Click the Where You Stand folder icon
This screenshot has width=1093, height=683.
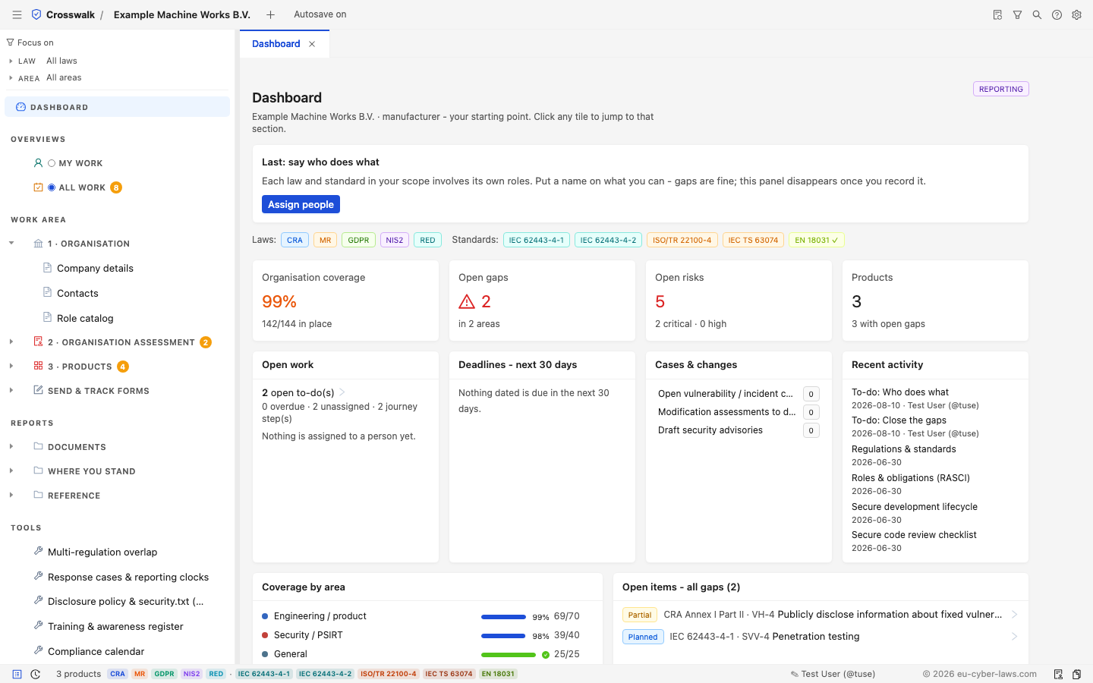38,471
